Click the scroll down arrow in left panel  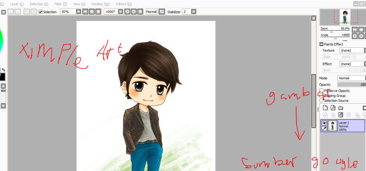(3, 105)
